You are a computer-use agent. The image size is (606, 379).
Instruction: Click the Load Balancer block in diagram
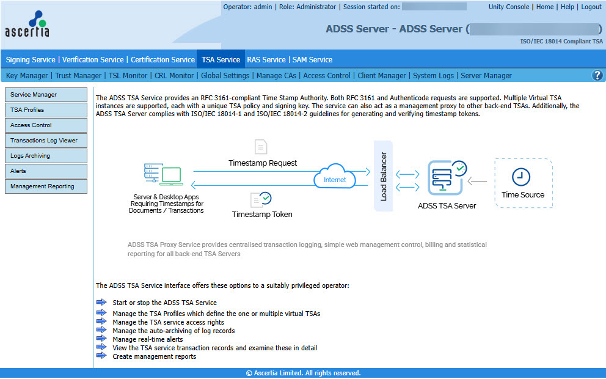coord(383,176)
